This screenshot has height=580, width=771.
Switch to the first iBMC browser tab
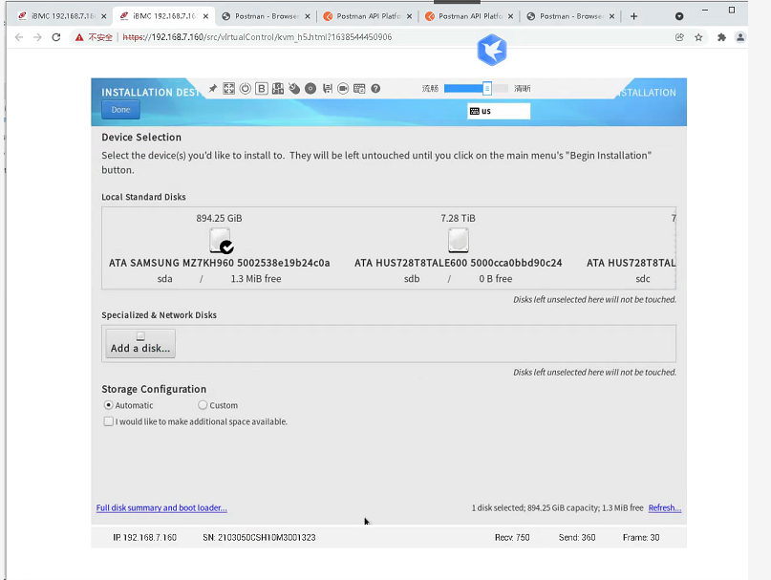point(59,16)
